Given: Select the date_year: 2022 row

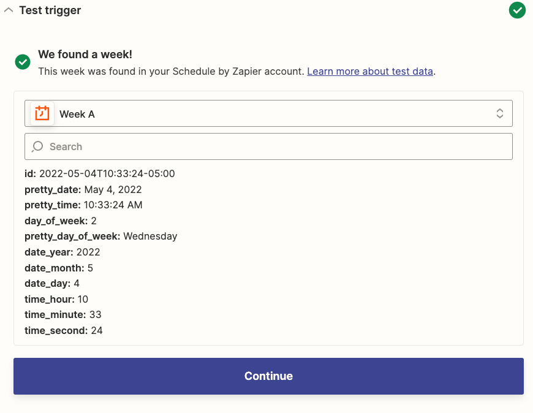Looking at the screenshot, I should coord(62,252).
